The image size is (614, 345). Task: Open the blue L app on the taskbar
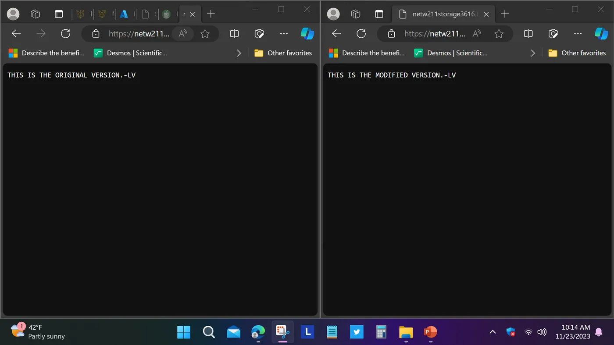(307, 332)
